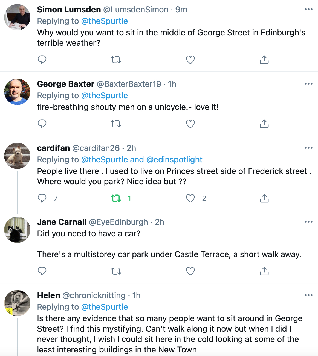
Task: Share cardifan's tweet
Action: tap(264, 198)
